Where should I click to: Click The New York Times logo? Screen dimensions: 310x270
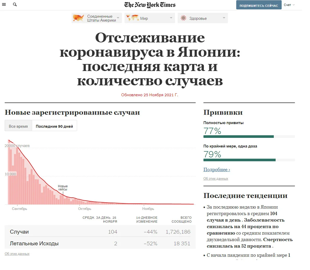click(x=150, y=5)
